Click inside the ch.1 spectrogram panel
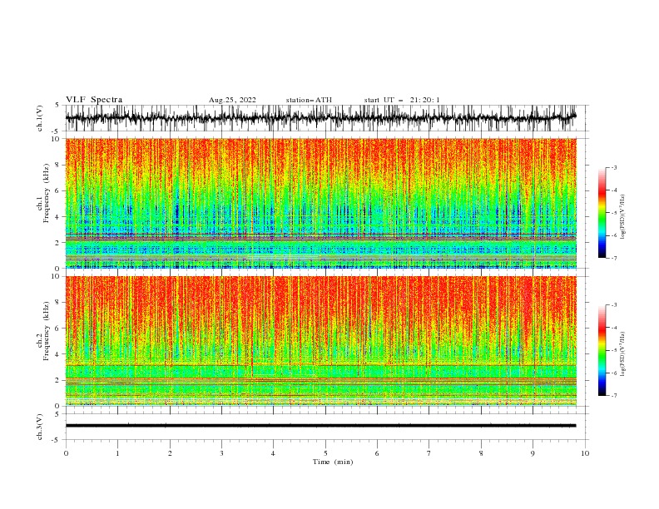 (x=320, y=203)
